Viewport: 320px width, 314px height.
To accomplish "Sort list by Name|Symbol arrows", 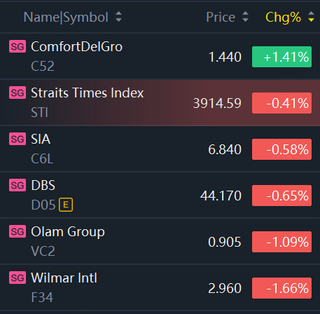I will click(x=119, y=17).
